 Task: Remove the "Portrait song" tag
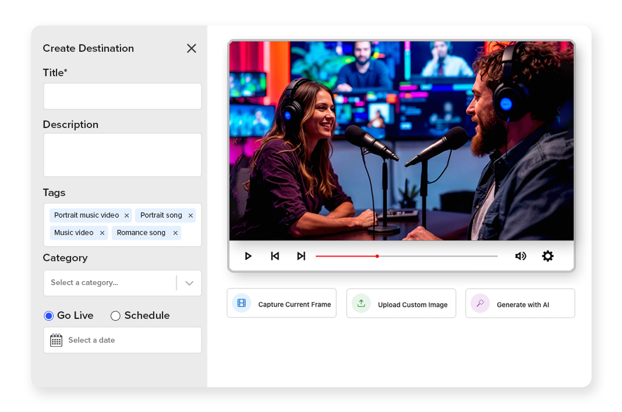point(190,216)
